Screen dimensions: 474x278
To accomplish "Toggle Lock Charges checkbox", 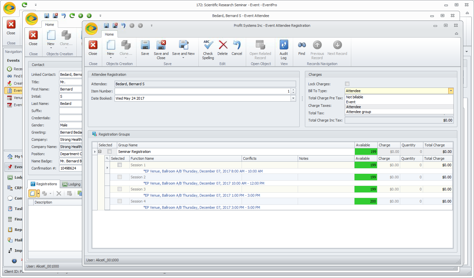I will 347,84.
